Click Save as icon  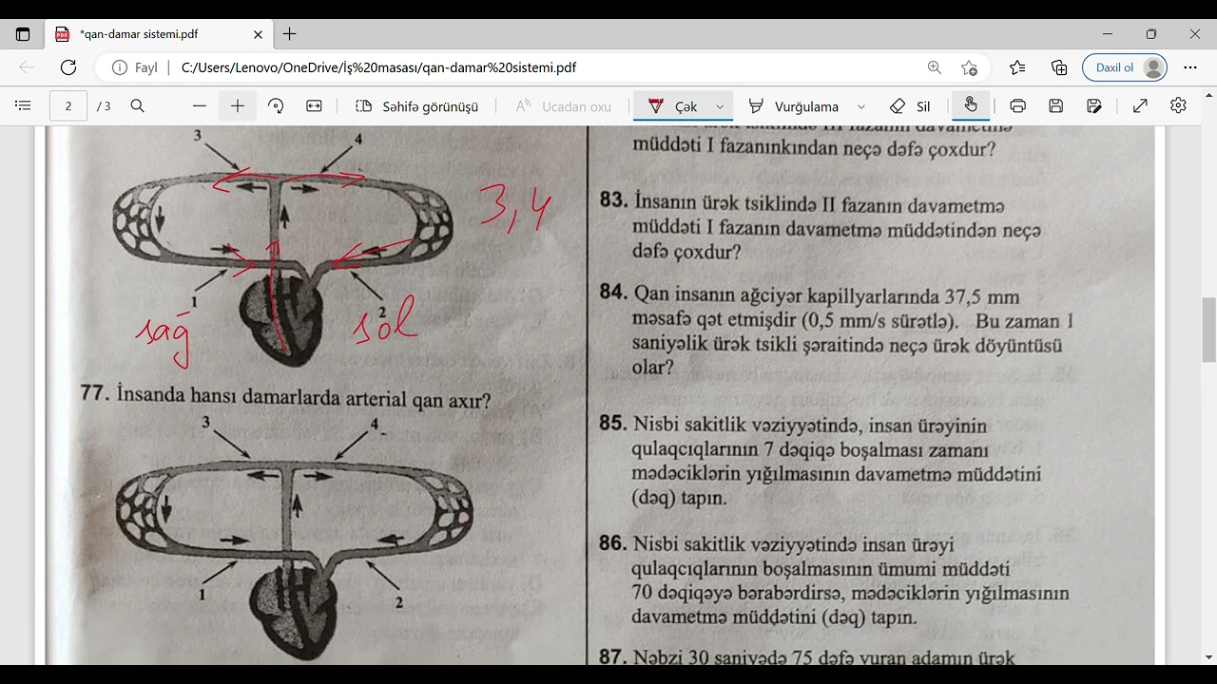tap(1094, 106)
